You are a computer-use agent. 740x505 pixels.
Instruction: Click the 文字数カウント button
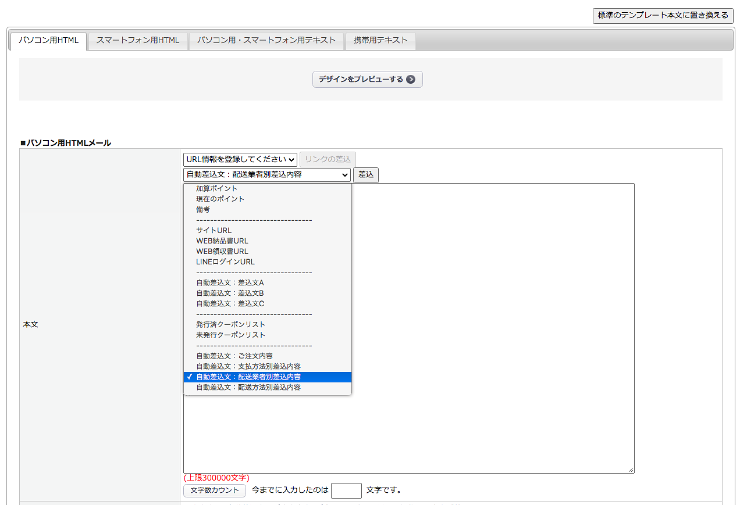215,490
